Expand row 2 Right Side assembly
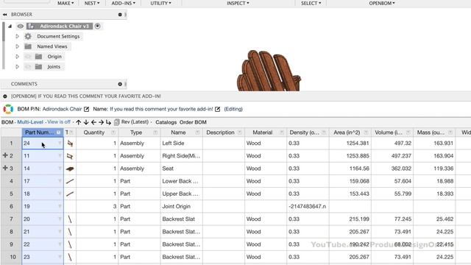 click(5, 155)
